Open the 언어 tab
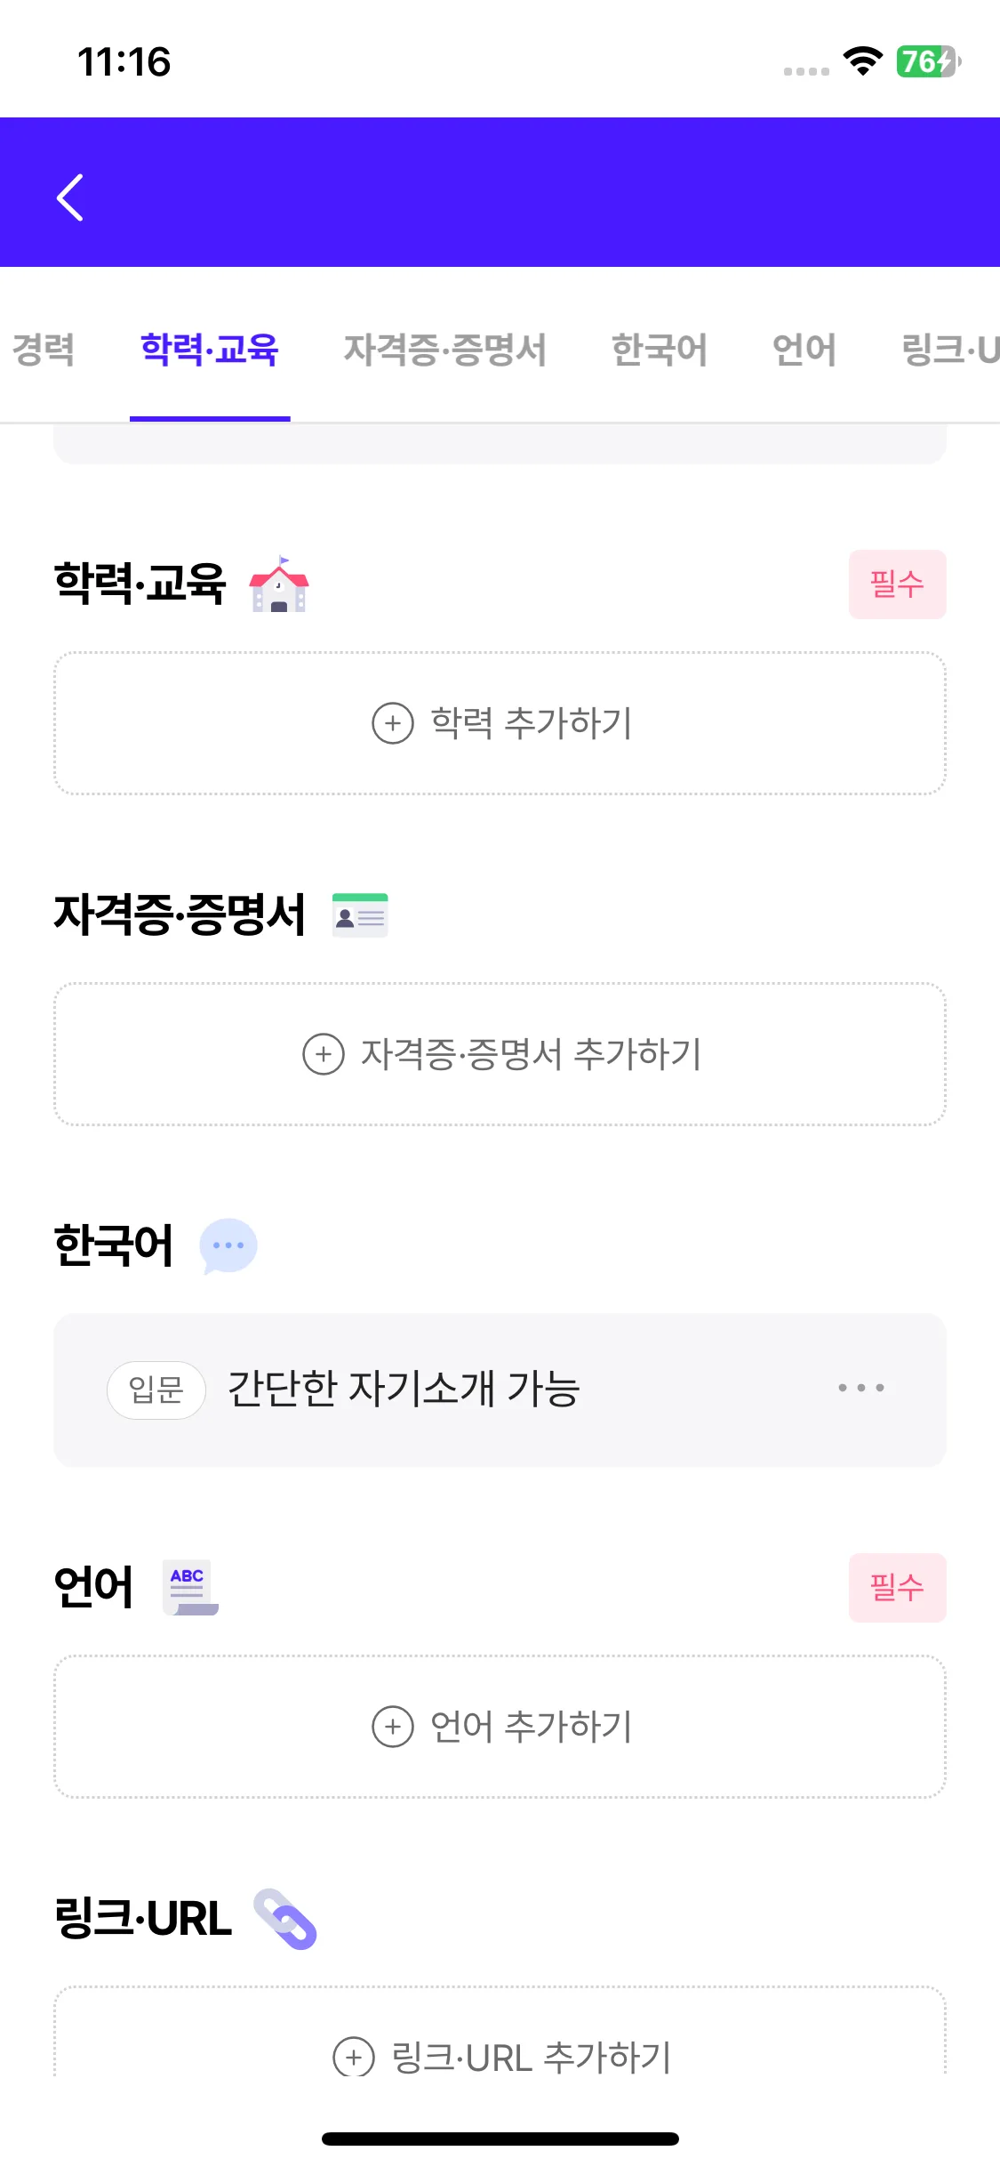The image size is (1000, 2167). point(804,349)
